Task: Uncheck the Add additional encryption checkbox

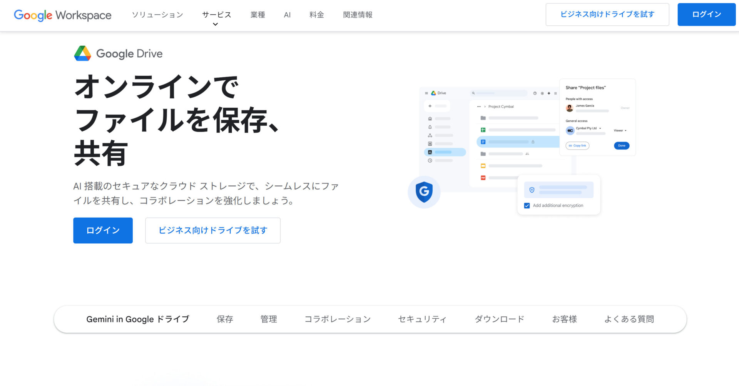Action: (527, 206)
